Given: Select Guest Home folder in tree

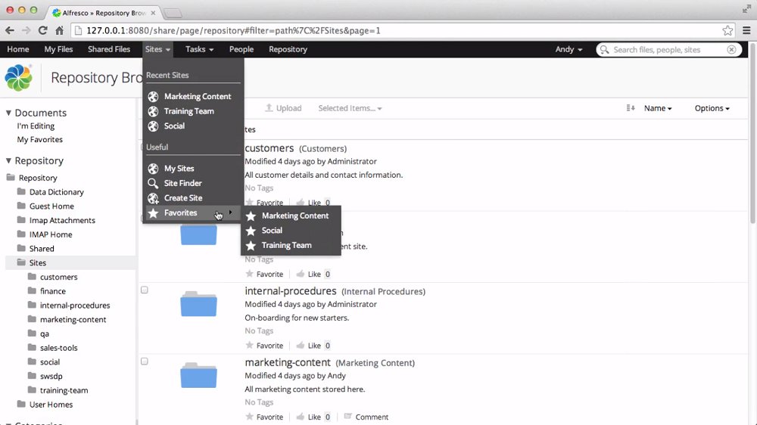Looking at the screenshot, I should (51, 206).
